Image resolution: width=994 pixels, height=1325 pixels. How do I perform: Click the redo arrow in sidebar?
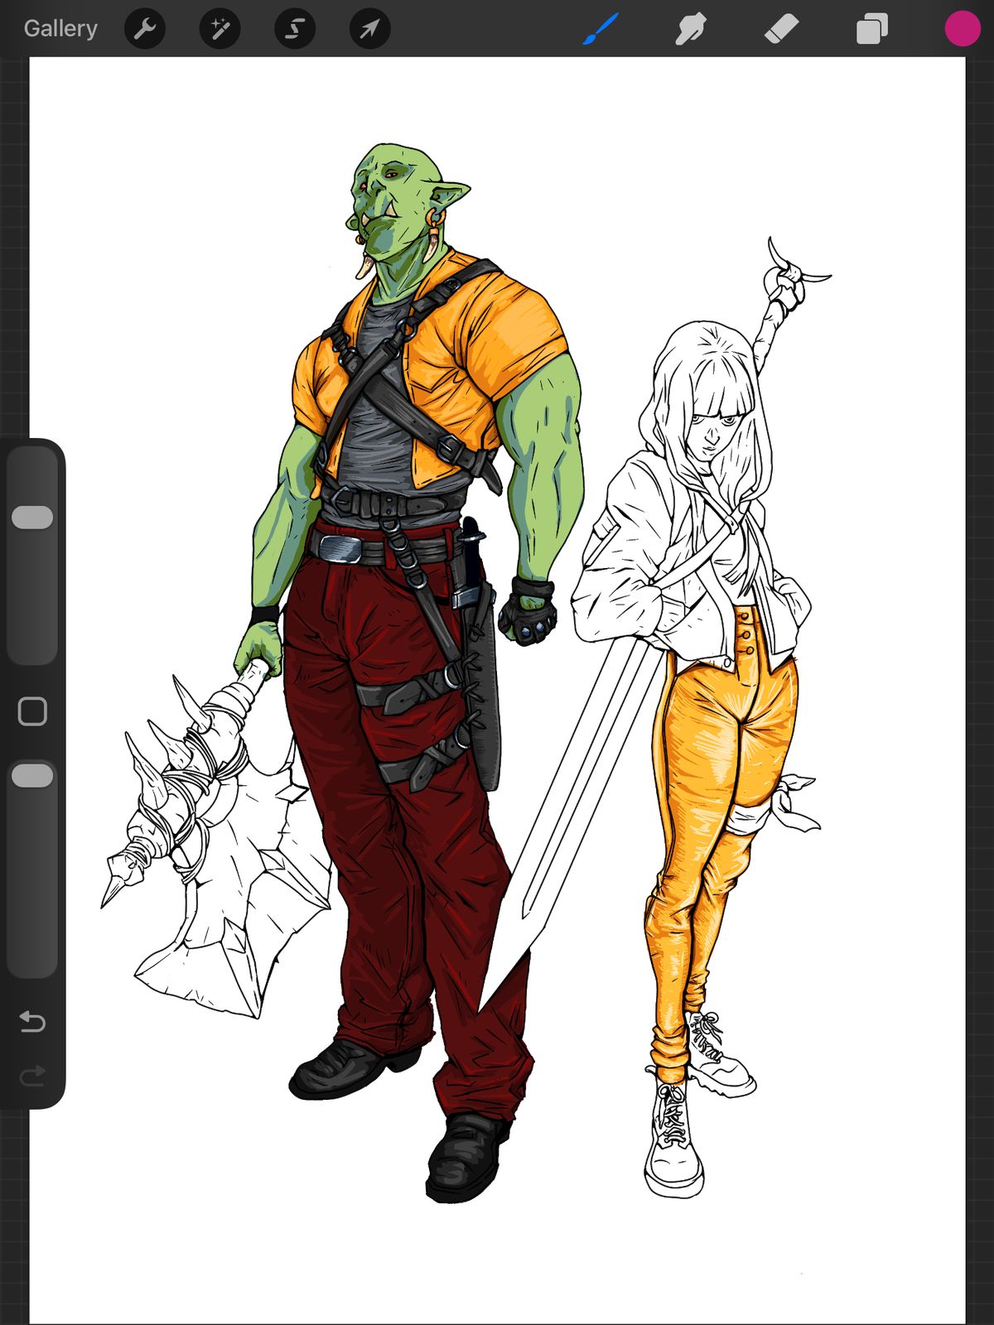click(x=32, y=1077)
